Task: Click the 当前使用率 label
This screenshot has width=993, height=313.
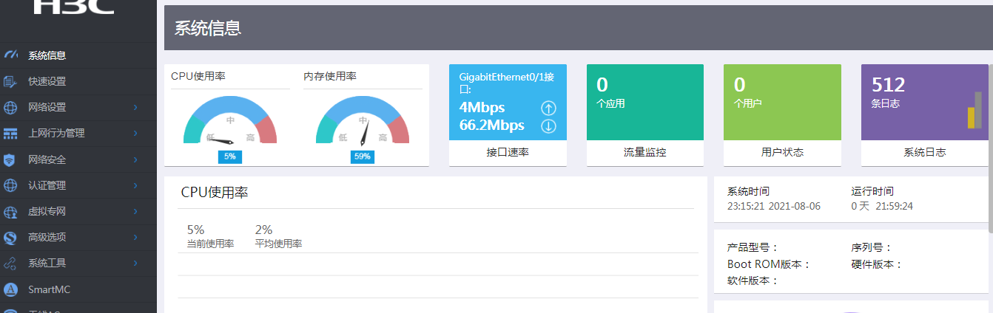Action: click(210, 244)
